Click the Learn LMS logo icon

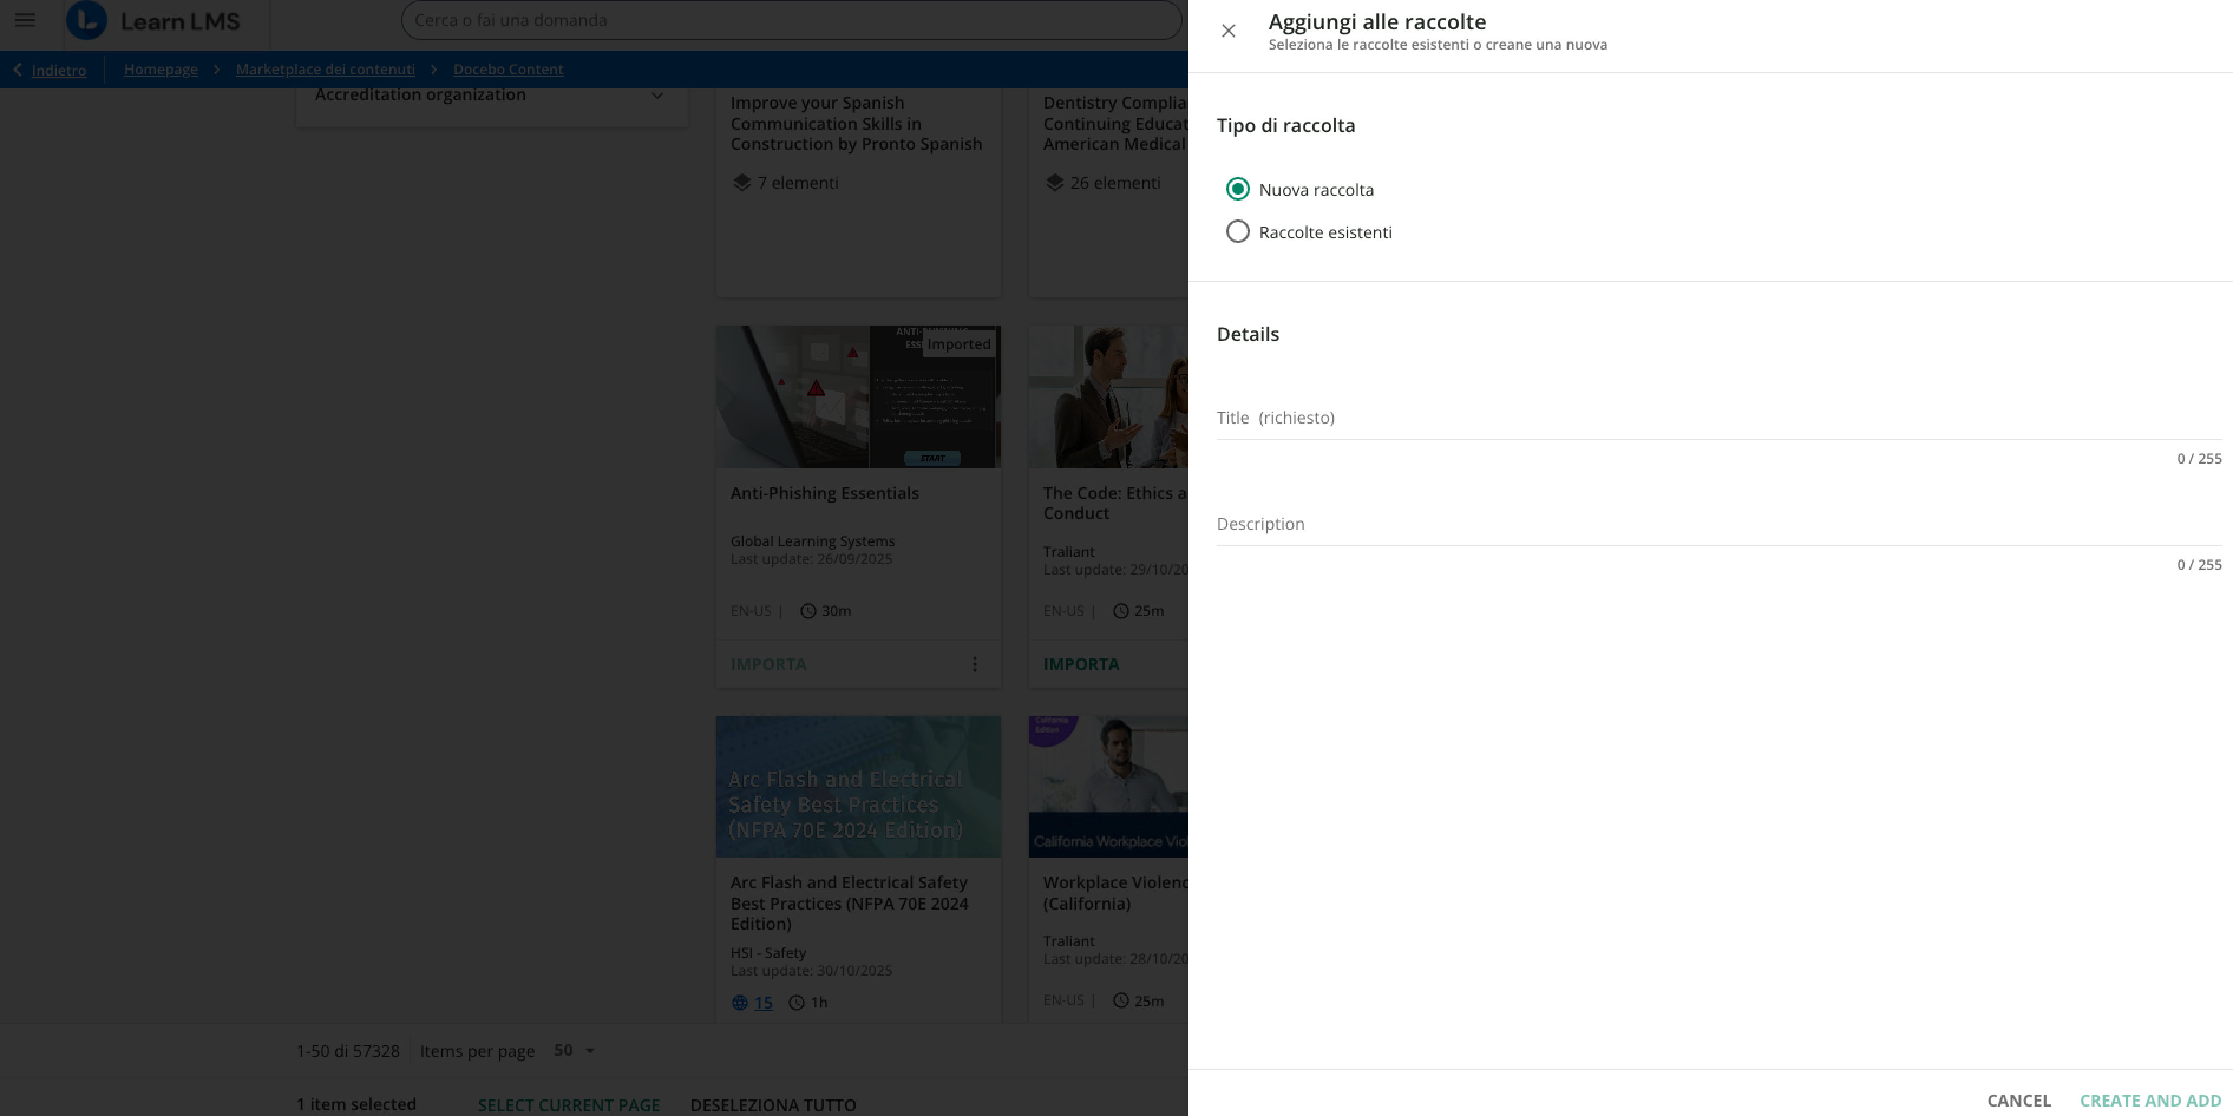pyautogui.click(x=87, y=20)
